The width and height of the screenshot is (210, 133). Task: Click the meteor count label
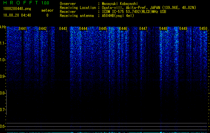point(47,10)
